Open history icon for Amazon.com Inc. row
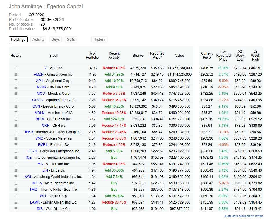 16,74
